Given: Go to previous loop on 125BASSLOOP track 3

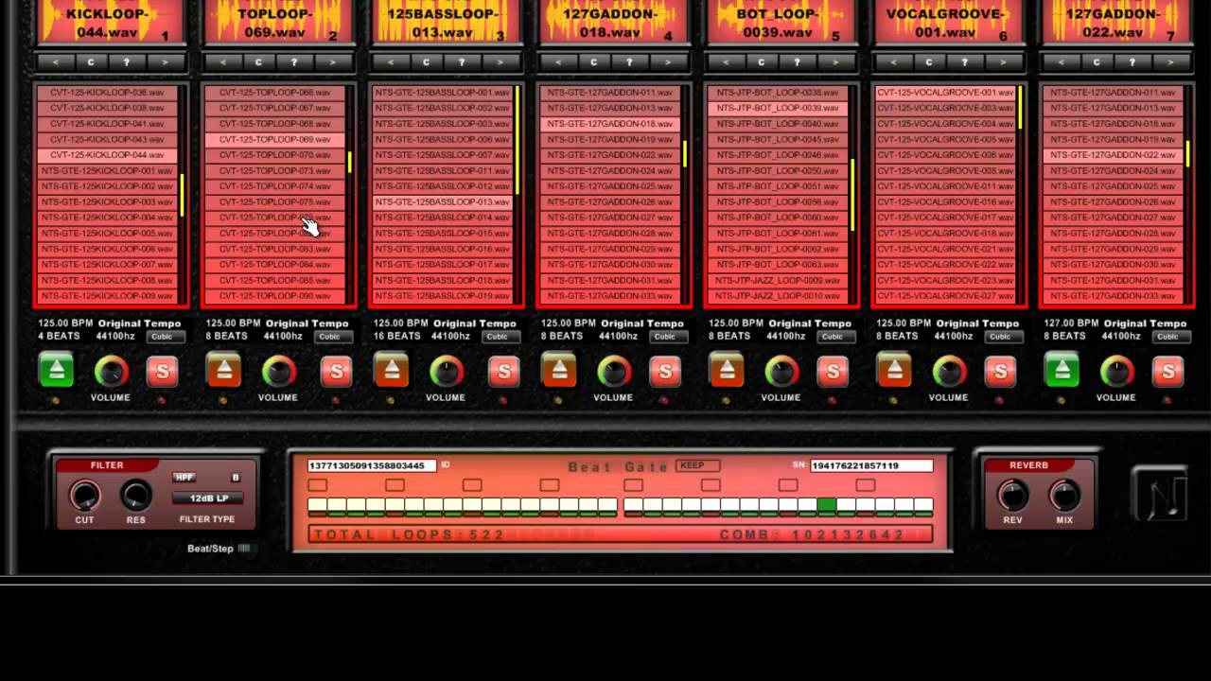Looking at the screenshot, I should [x=390, y=62].
